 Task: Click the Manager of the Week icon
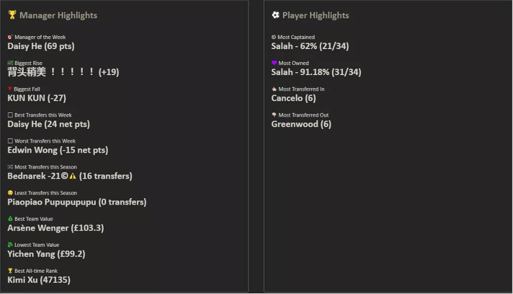(x=10, y=37)
